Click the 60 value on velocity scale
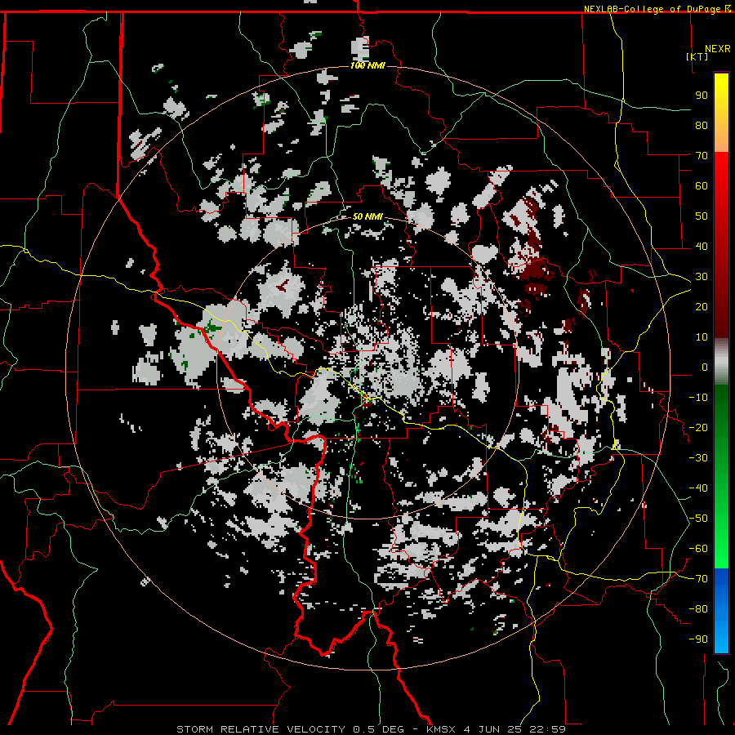Screen dimensions: 735x735 coord(702,186)
